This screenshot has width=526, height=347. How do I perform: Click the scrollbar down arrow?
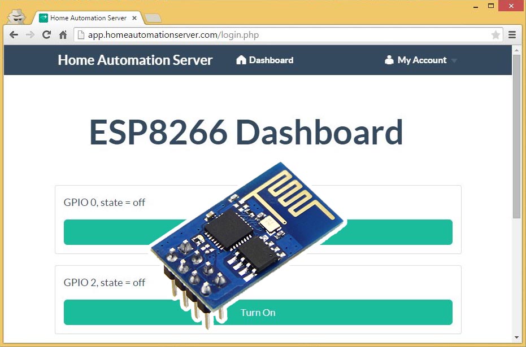click(516, 337)
